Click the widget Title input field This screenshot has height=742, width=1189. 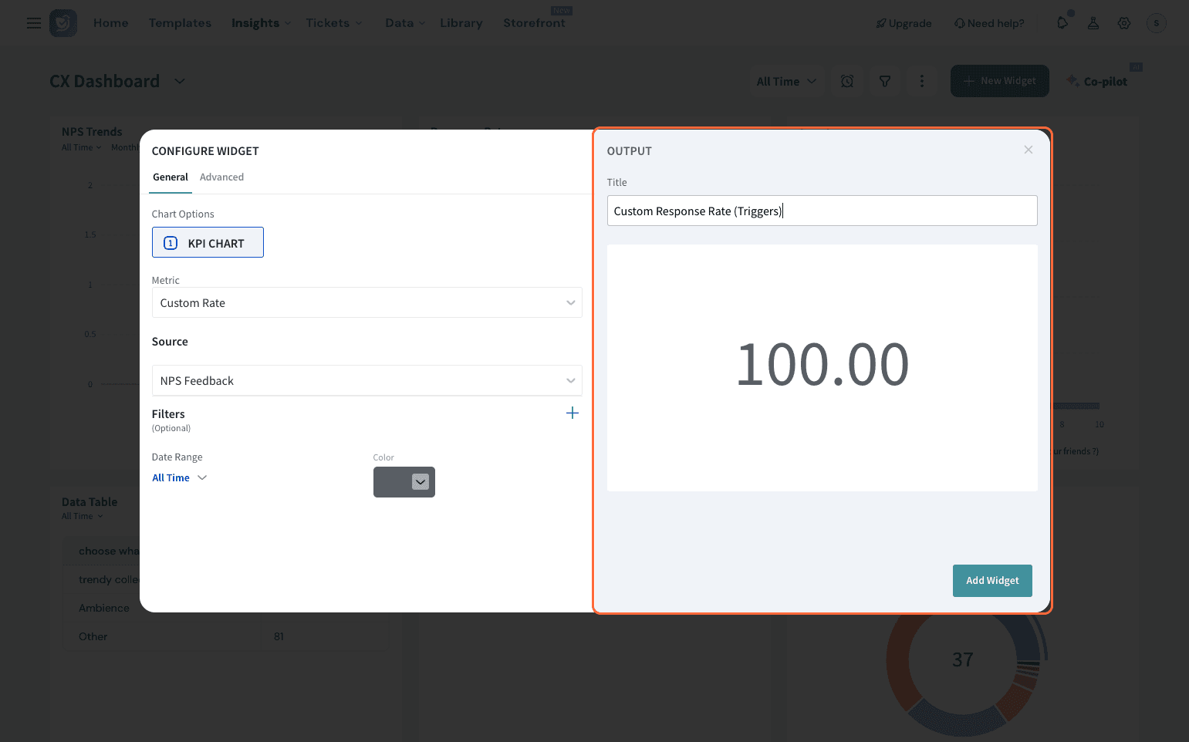click(x=822, y=211)
